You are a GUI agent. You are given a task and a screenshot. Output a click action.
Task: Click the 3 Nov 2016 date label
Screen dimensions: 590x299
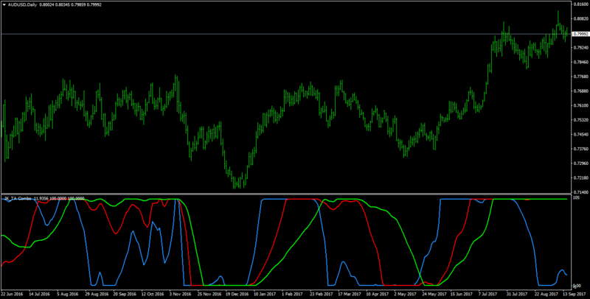click(x=180, y=294)
